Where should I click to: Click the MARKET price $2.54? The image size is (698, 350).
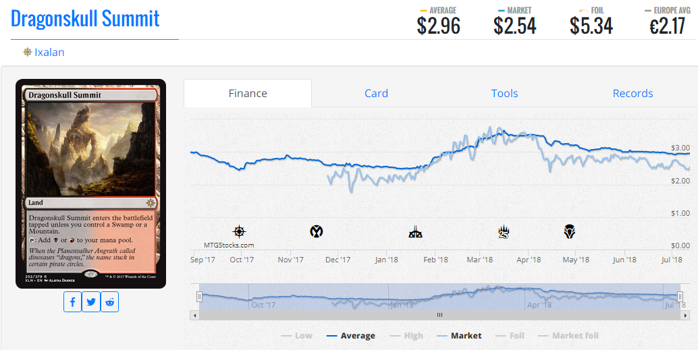coord(514,26)
